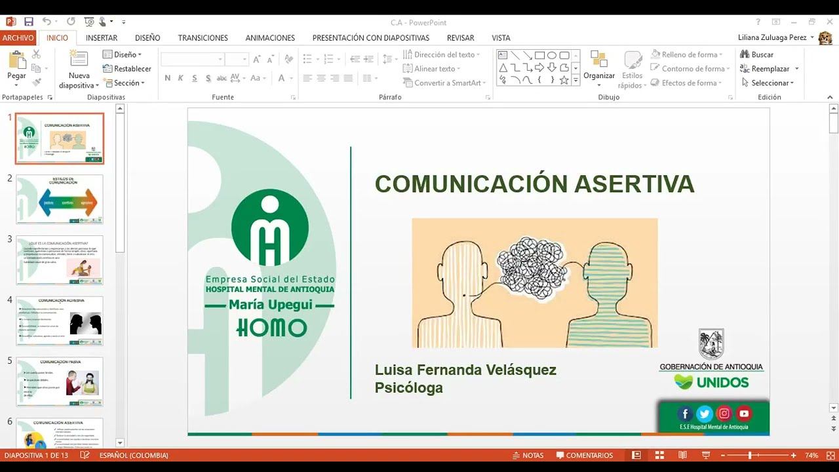Open the ARCHIVO tab

coord(18,38)
